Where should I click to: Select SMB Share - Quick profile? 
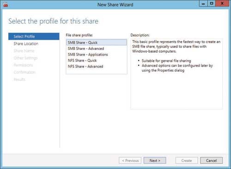(97, 42)
